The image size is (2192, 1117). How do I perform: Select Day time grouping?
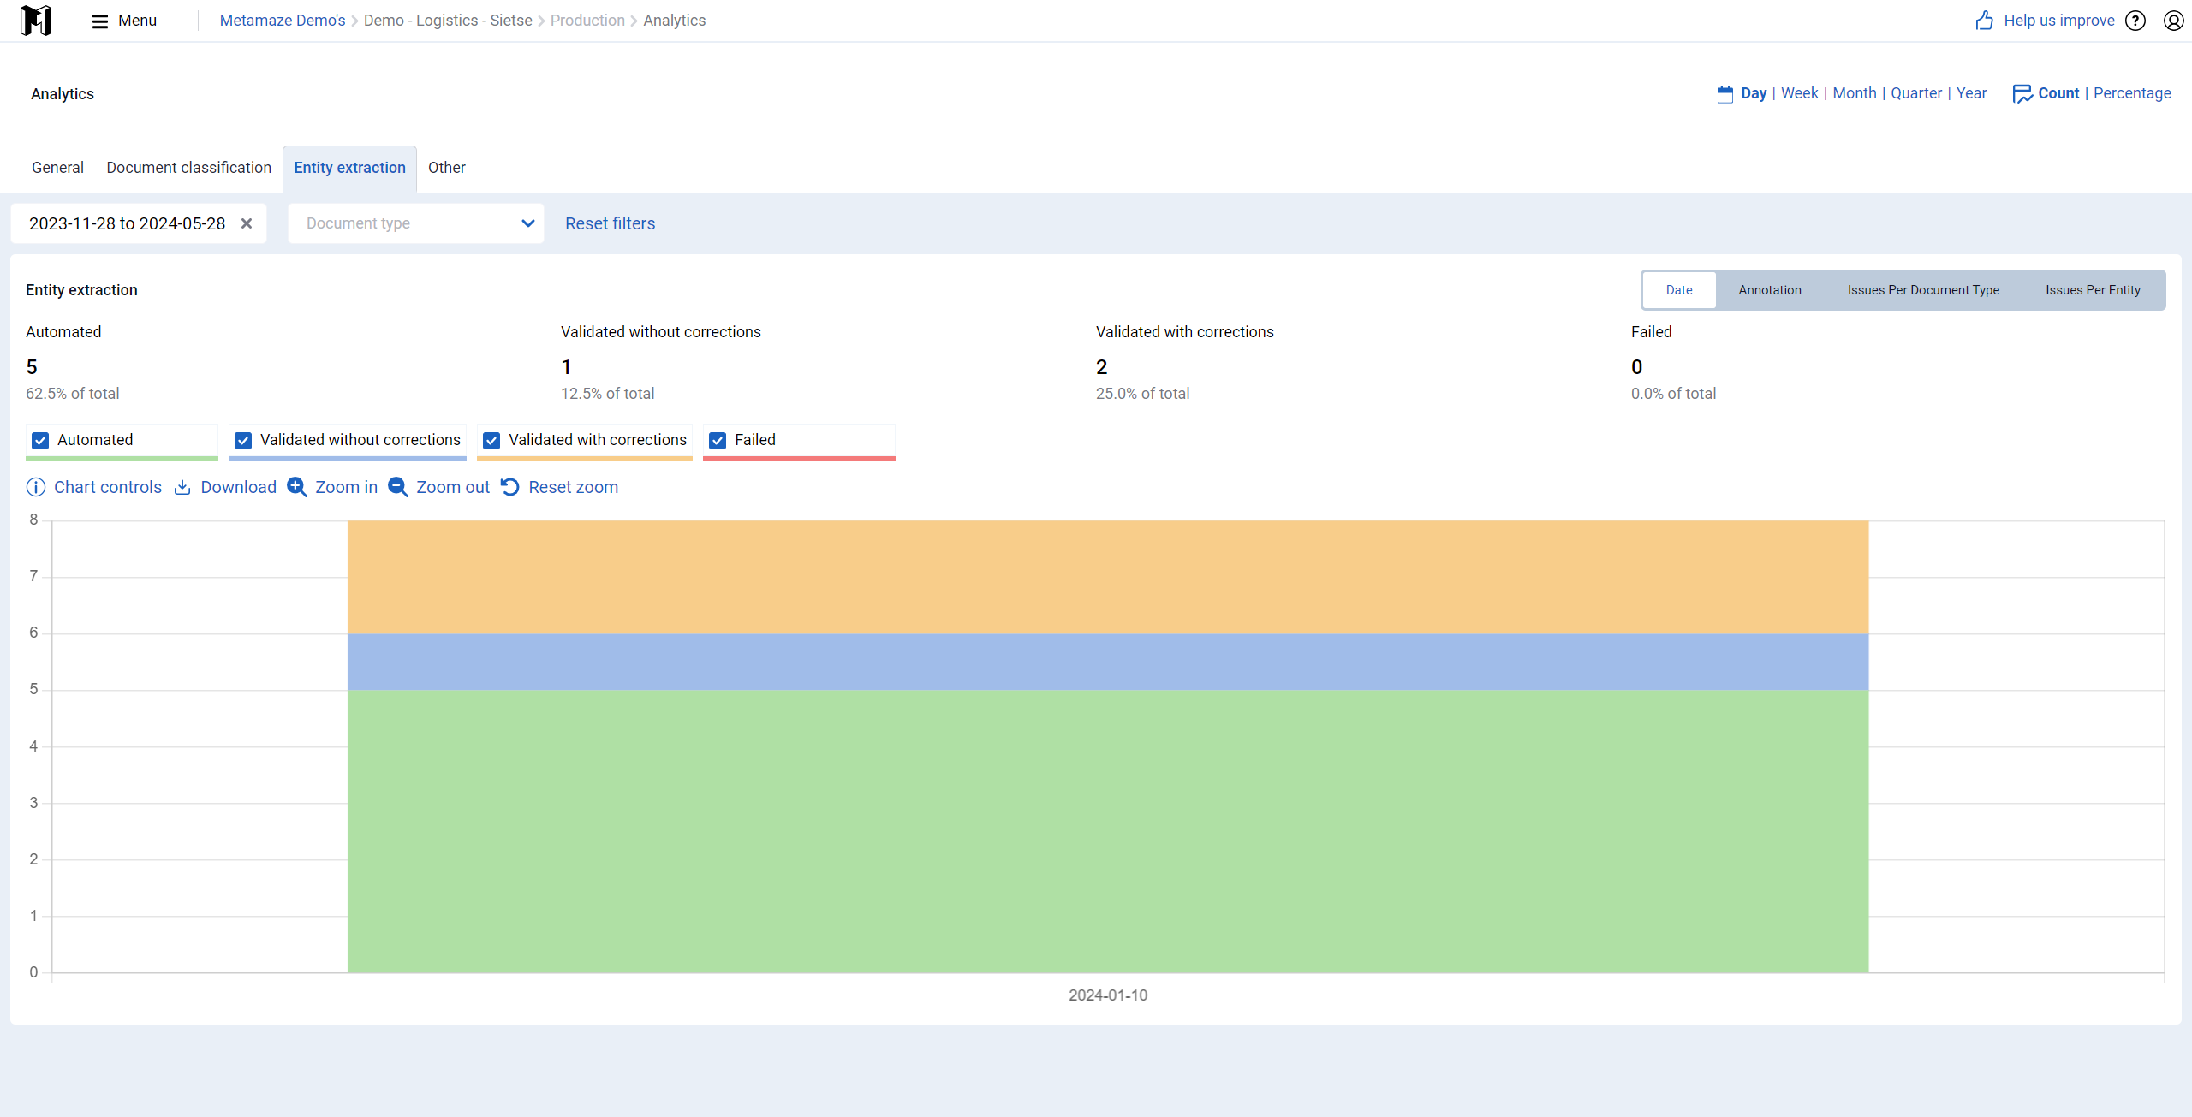coord(1754,93)
